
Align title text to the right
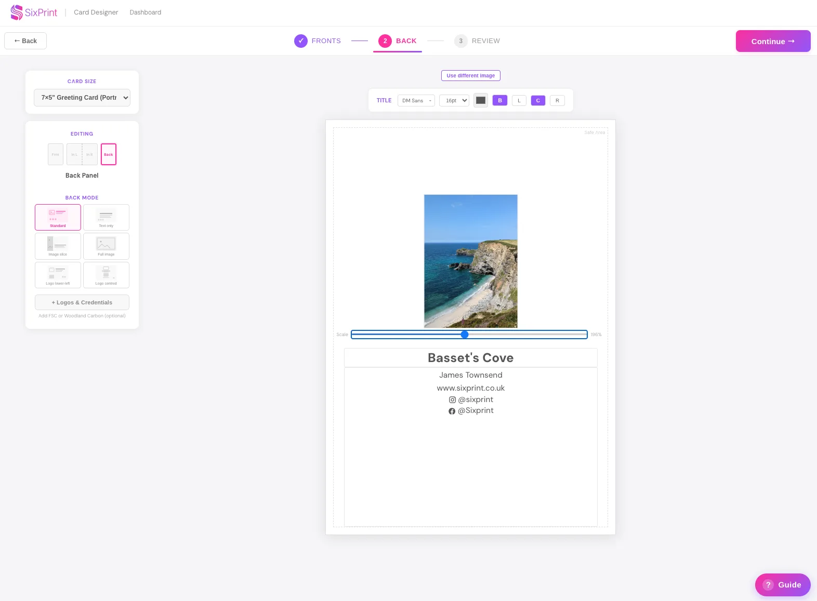pyautogui.click(x=557, y=101)
